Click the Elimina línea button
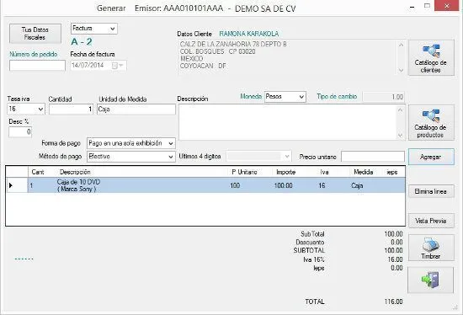Screen dimensions: 463x315 (x=431, y=191)
